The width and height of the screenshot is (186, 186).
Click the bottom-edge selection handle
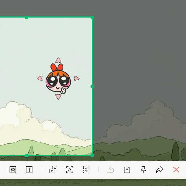point(27,155)
